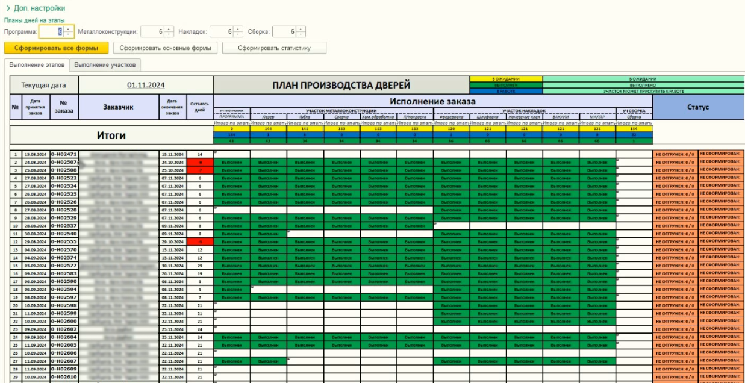745x383 pixels.
Task: Click Сформировать основные формы button
Action: tap(165, 48)
